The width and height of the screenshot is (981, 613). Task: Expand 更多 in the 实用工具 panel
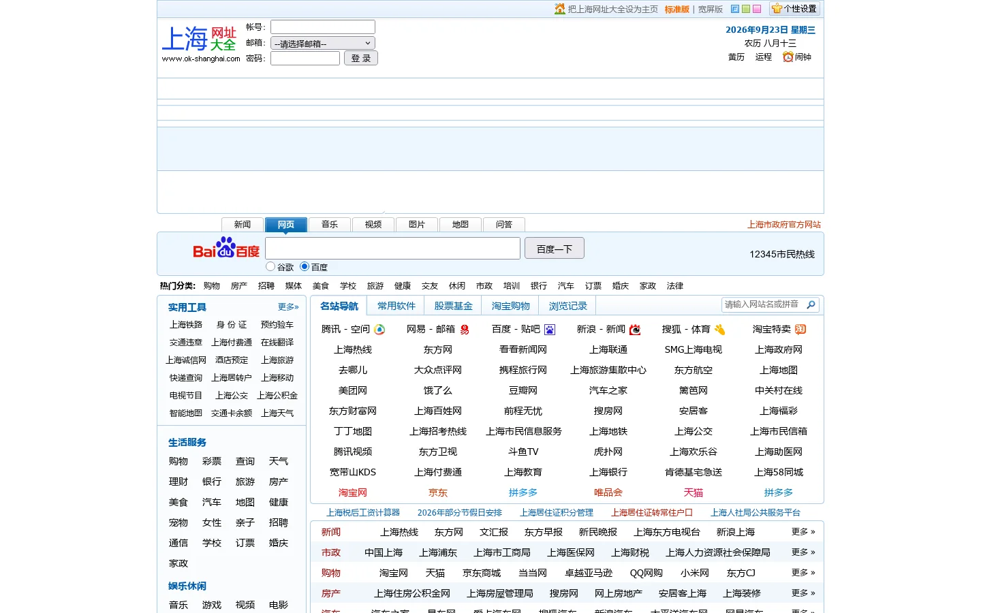pyautogui.click(x=288, y=307)
